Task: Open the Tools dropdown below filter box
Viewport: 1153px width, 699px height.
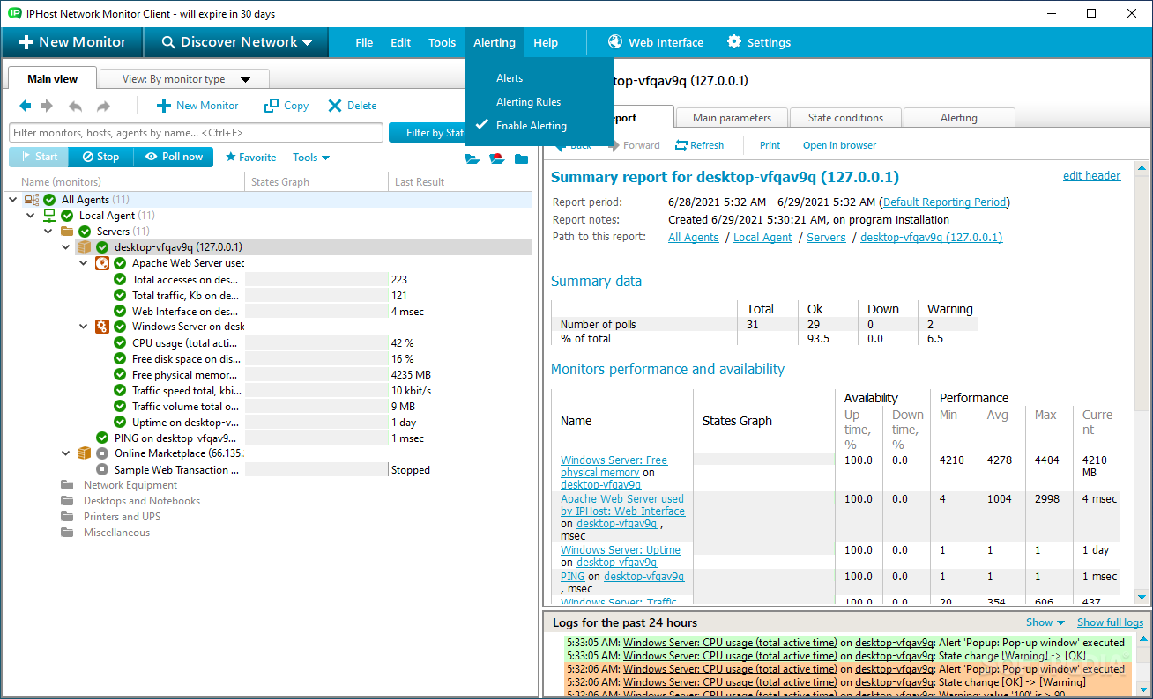Action: click(x=311, y=158)
